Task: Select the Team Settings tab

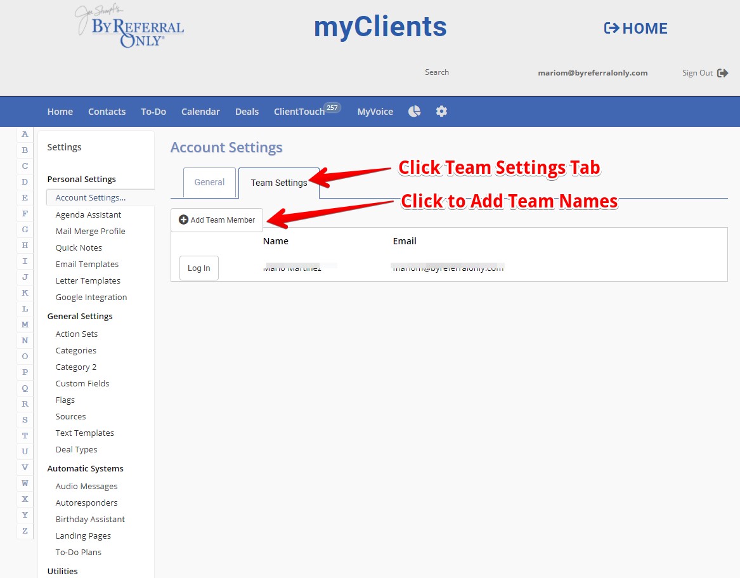Action: point(279,183)
